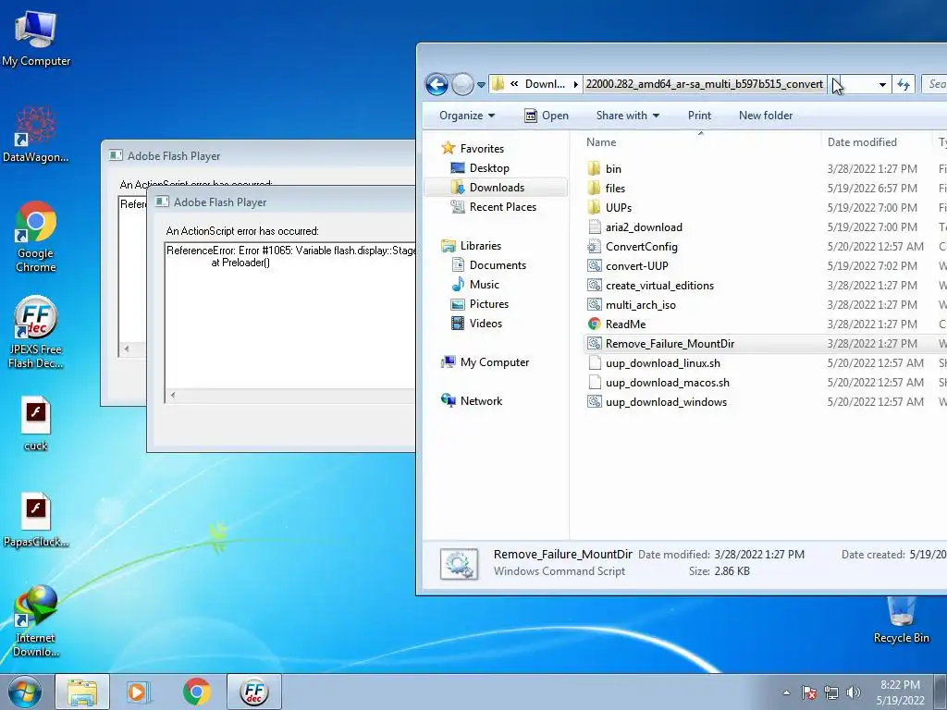
Task: Select the files folder
Action: click(615, 189)
